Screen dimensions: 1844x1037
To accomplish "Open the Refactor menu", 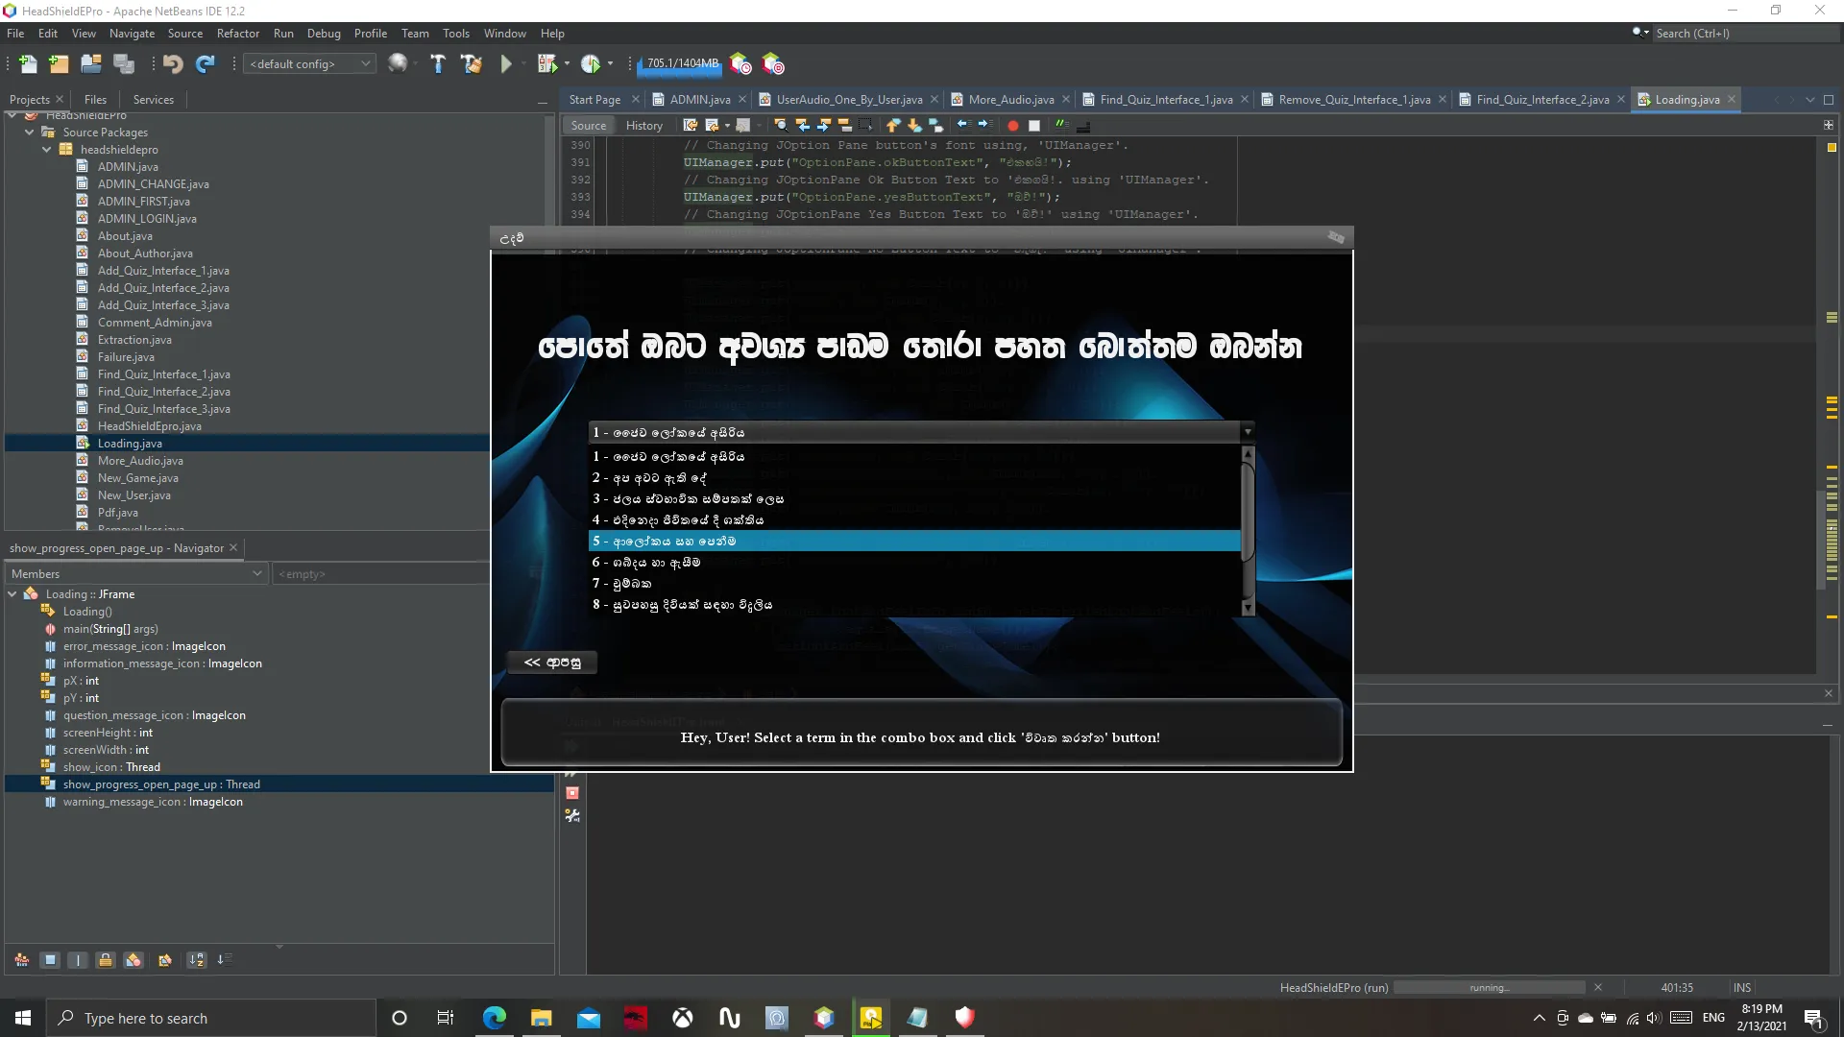I will (237, 34).
